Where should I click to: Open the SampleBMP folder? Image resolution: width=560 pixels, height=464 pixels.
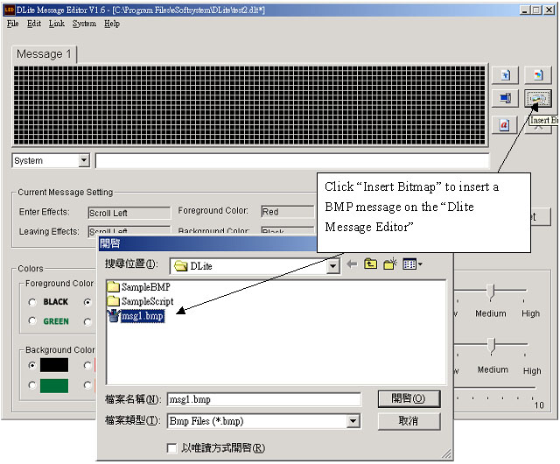138,286
